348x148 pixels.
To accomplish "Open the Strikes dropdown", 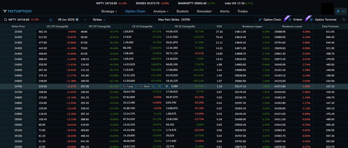I will tap(99, 20).
